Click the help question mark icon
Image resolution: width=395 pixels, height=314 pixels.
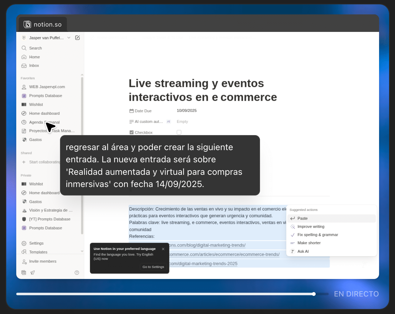pyautogui.click(x=77, y=273)
